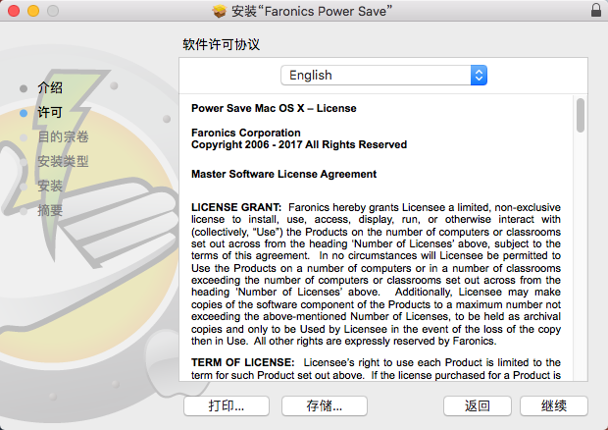Click the 'Power Save Mac OS X – License' title

(x=274, y=108)
